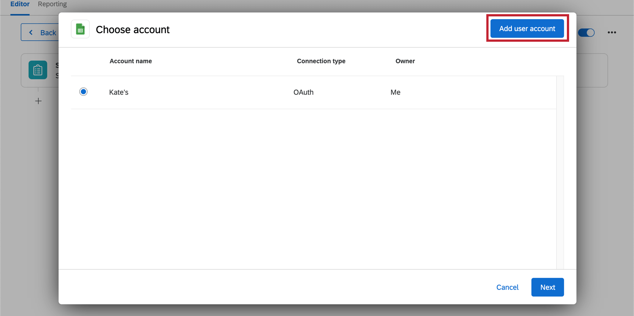The height and width of the screenshot is (316, 634).
Task: Click the Google Sheets icon in dialog header
Action: coord(80,29)
